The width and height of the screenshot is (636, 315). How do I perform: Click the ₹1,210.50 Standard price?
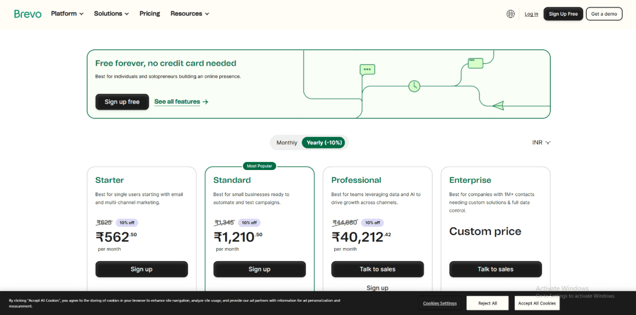(x=238, y=237)
